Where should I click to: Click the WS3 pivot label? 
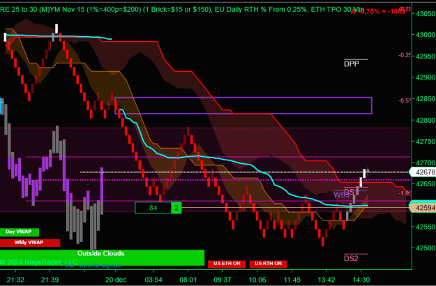tap(341, 195)
